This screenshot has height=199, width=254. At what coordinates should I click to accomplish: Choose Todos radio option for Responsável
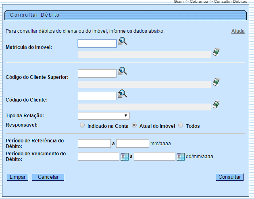coord(181,126)
